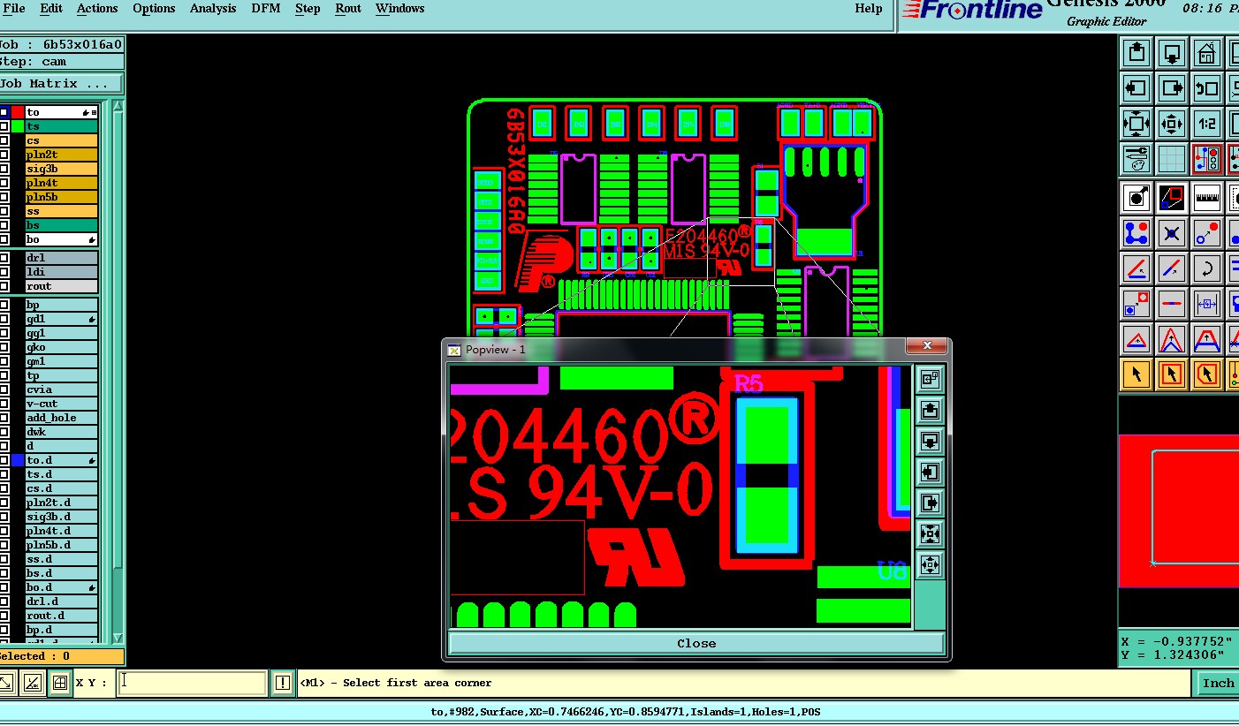Open the Rout menu
This screenshot has width=1239, height=726.
[348, 9]
